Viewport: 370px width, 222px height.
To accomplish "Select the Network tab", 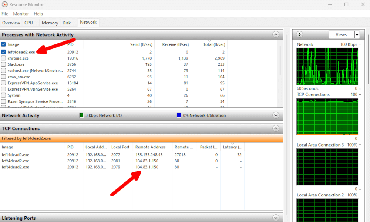I will click(x=88, y=22).
